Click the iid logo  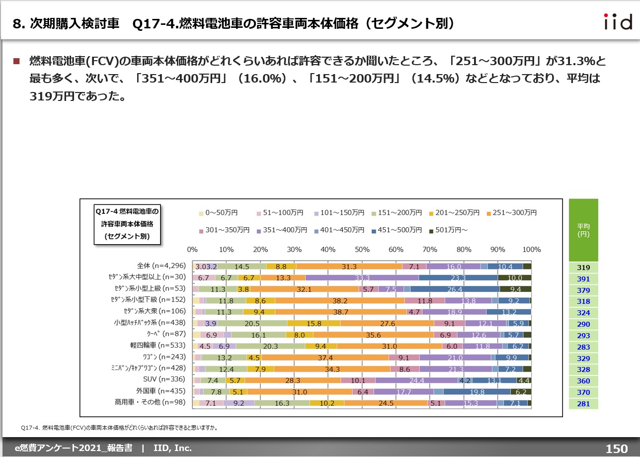coord(618,22)
